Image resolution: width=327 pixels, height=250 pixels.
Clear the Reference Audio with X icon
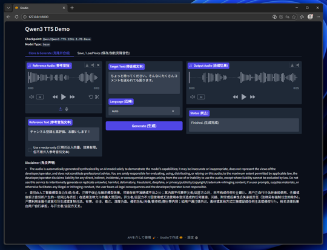click(98, 65)
